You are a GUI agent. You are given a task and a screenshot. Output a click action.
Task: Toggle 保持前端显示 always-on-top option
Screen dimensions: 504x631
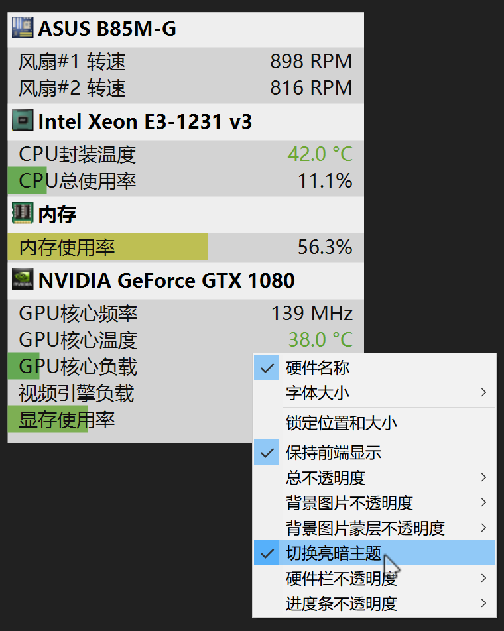pyautogui.click(x=267, y=453)
